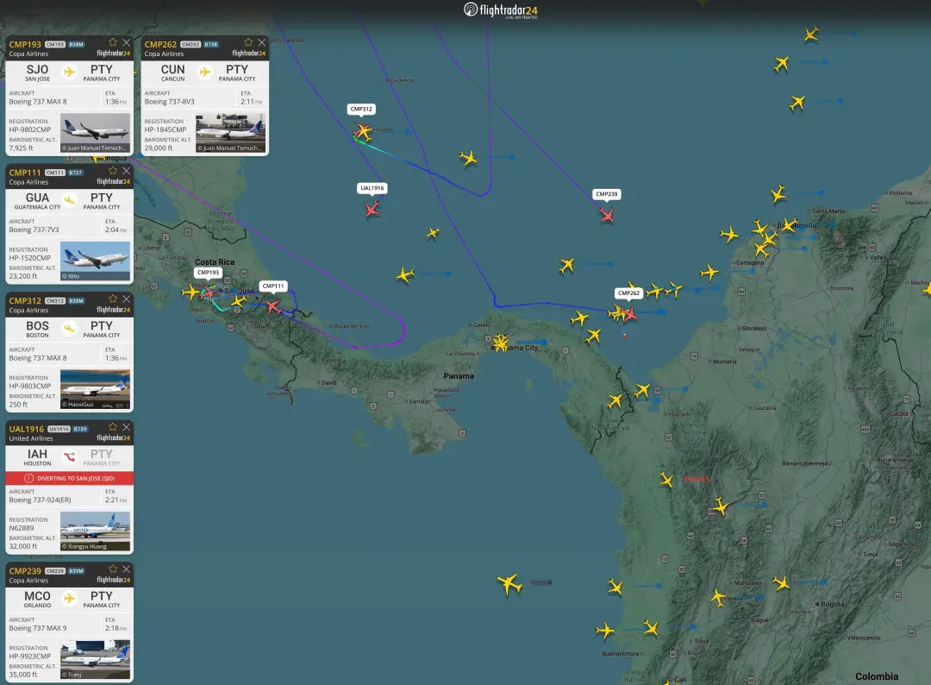931x685 pixels.
Task: Click registration N62889 on UAL1916 card
Action: click(22, 528)
